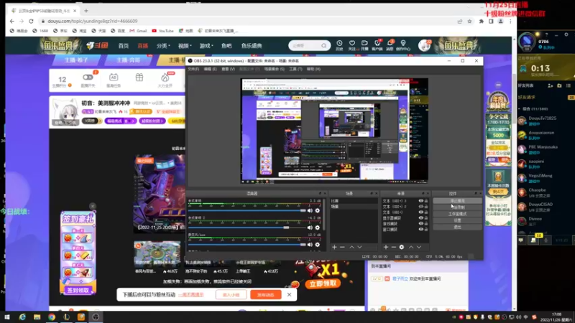Mute the second OBS mixer audio channel
The height and width of the screenshot is (323, 575).
[x=310, y=228]
